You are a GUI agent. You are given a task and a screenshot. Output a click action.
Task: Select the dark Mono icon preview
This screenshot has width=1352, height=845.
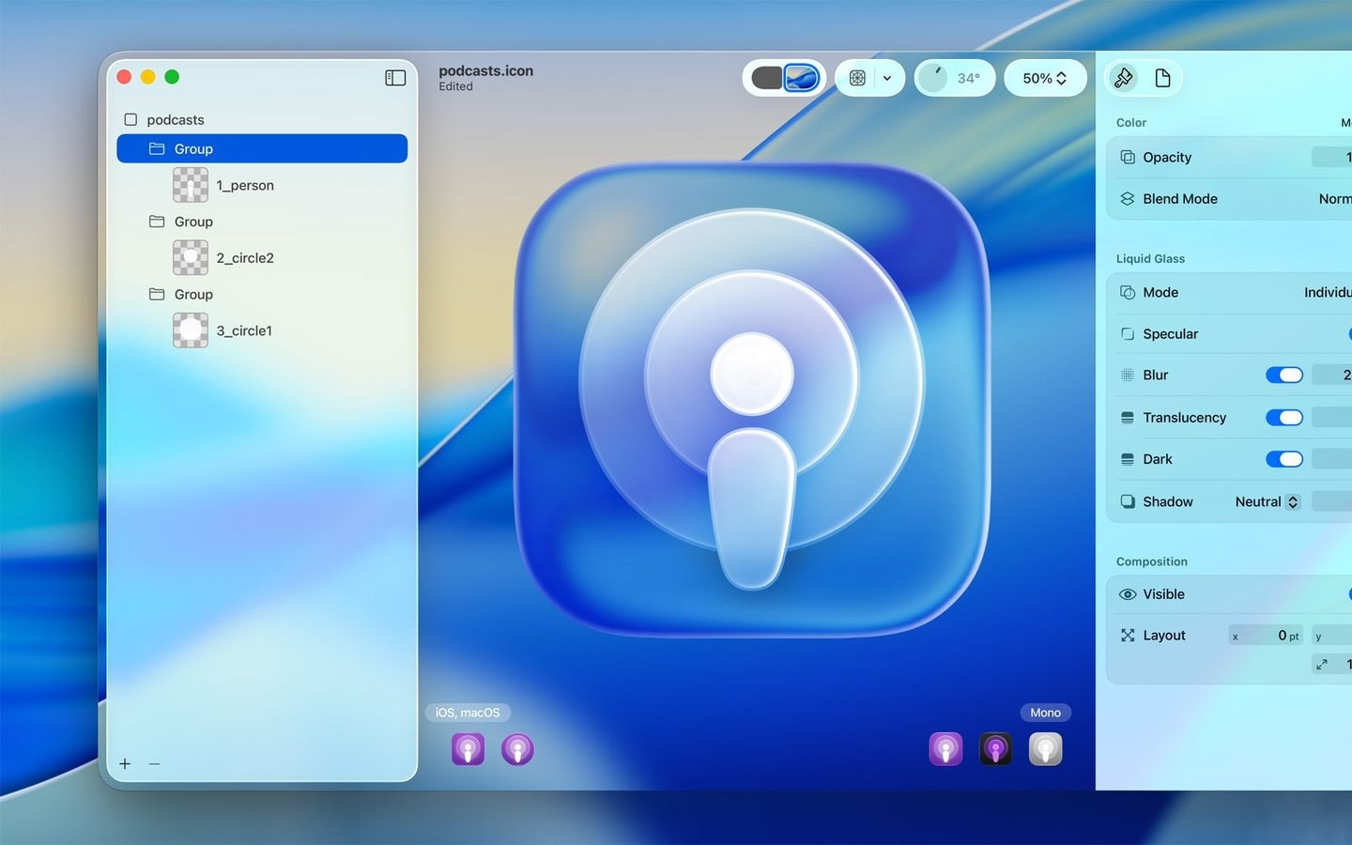(x=995, y=749)
